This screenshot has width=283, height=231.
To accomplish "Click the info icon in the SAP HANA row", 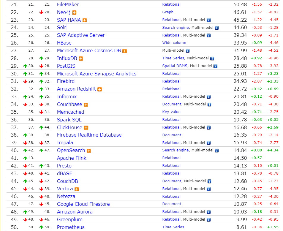I will (x=208, y=20).
